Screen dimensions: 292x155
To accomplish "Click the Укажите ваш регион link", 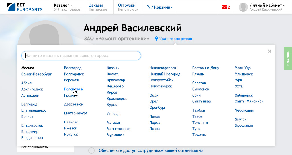I will pos(175,39).
